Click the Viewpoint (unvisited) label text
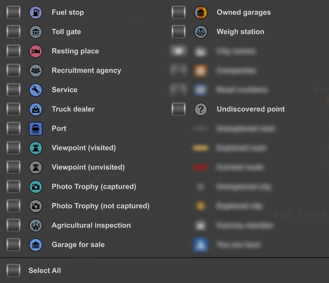 (x=88, y=167)
